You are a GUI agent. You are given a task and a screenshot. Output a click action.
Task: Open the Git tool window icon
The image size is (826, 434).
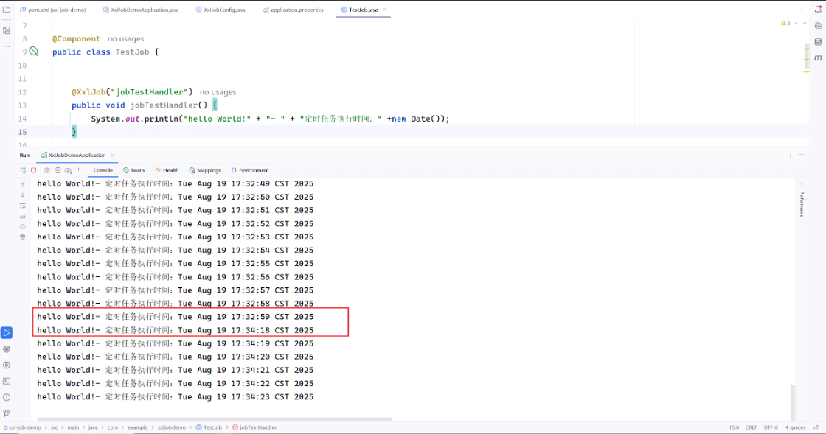point(7,413)
